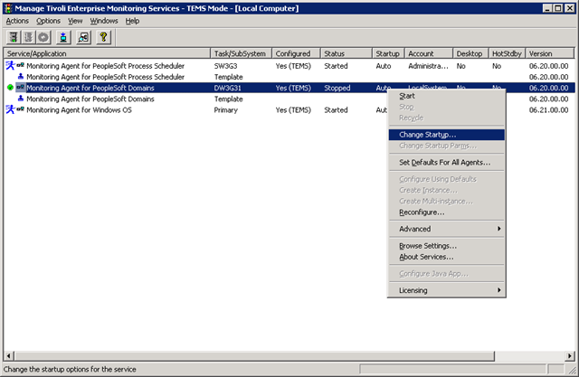Image resolution: width=579 pixels, height=377 pixels.
Task: Click Yes (TEMS) on SW3G3 row
Action: (x=293, y=66)
